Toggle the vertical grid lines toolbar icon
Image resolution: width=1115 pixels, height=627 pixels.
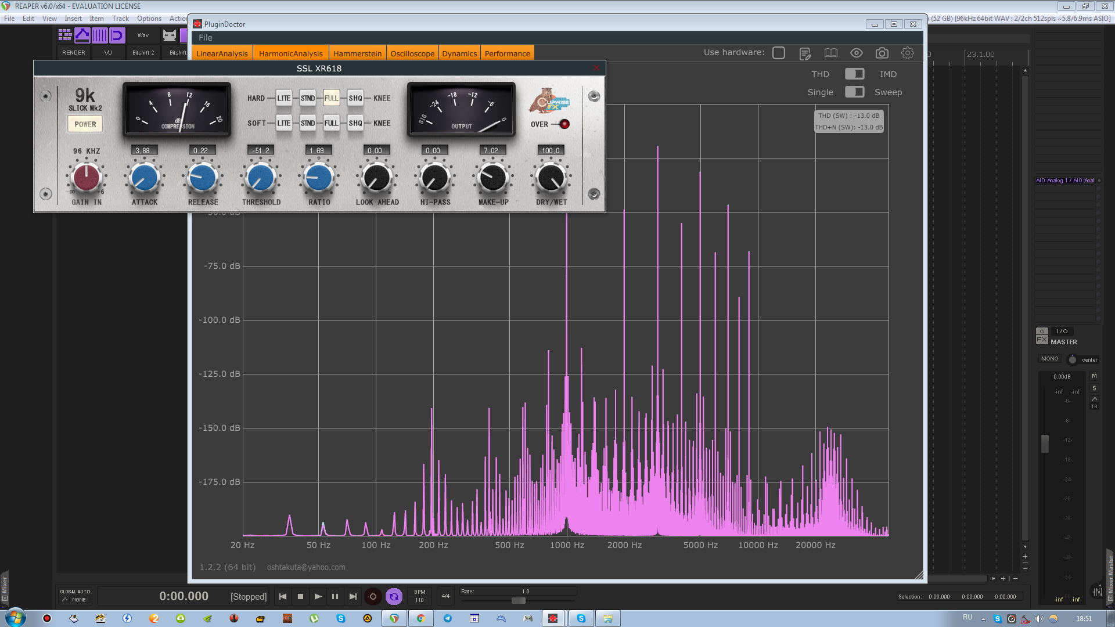coord(100,35)
